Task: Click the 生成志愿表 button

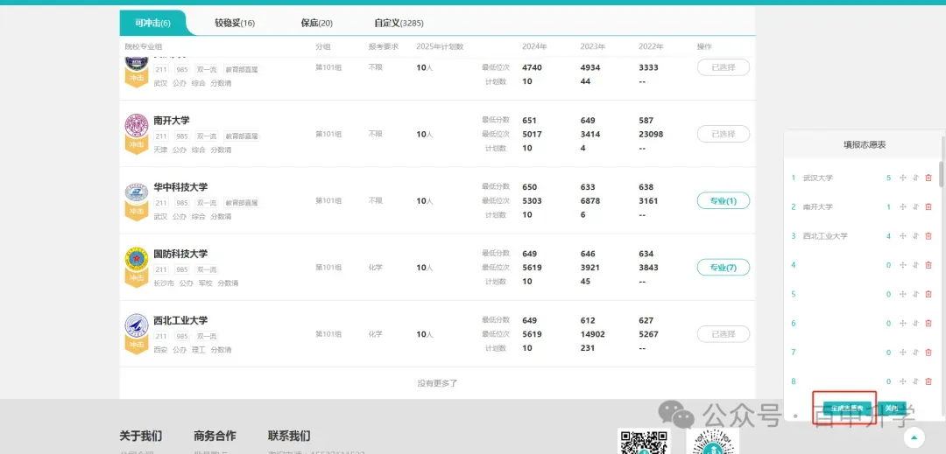Action: [x=847, y=408]
